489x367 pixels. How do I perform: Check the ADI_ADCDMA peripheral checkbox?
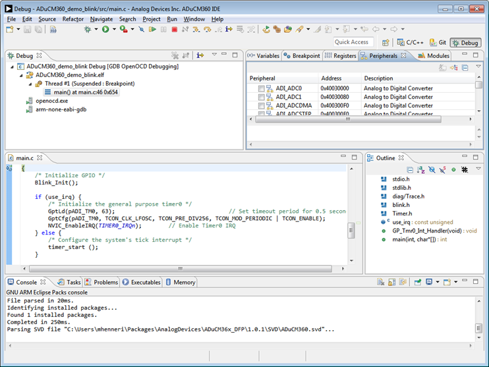(x=262, y=106)
